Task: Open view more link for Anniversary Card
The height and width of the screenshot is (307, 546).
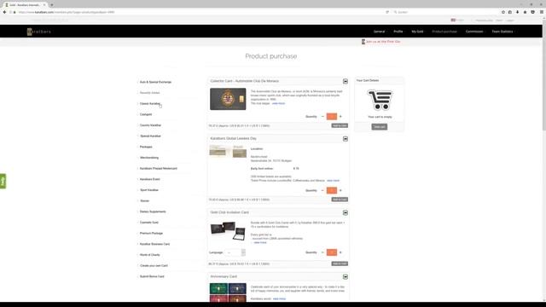Action: pos(279,298)
